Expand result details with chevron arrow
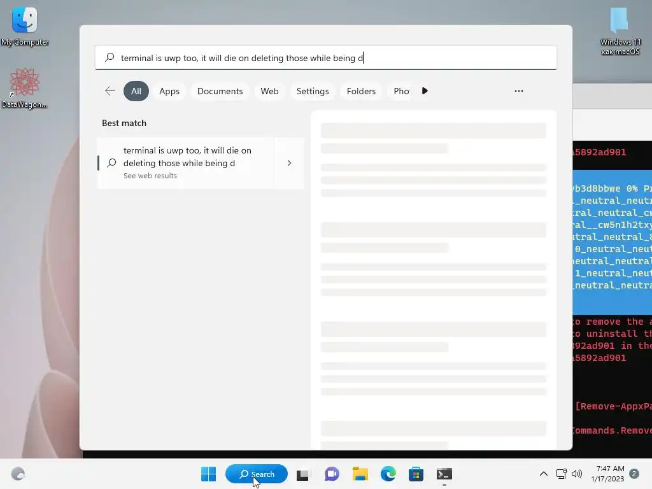This screenshot has height=489, width=652. 290,162
